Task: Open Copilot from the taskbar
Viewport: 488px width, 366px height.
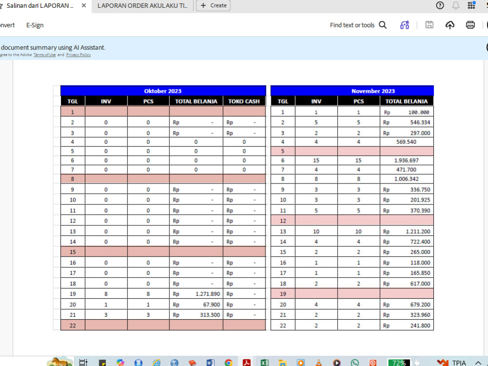Action: click(x=120, y=362)
